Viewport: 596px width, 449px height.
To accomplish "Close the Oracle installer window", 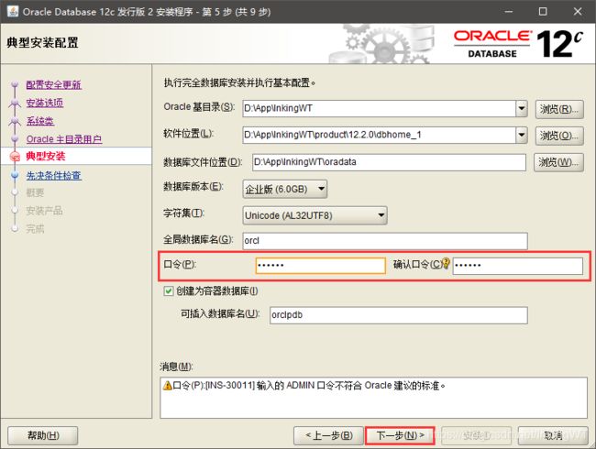I will [578, 11].
